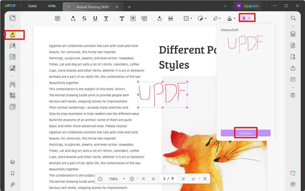Click the page number input field
The image size is (305, 191).
pos(168,179)
